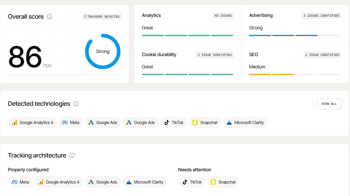
Task: Select the Analytics card heading
Action: tap(151, 15)
